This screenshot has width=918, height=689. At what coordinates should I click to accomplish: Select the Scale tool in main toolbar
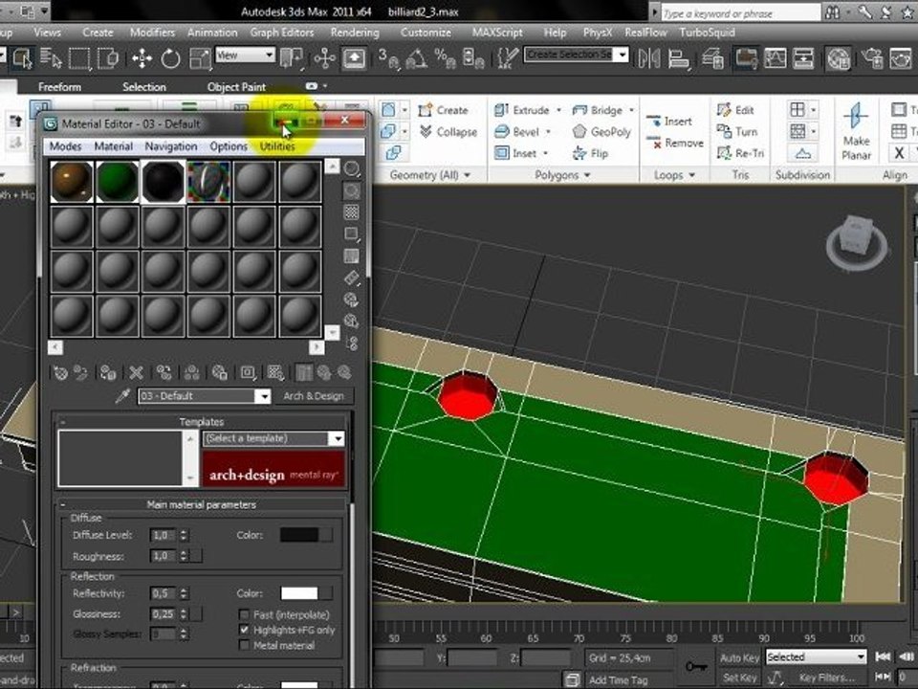point(200,58)
